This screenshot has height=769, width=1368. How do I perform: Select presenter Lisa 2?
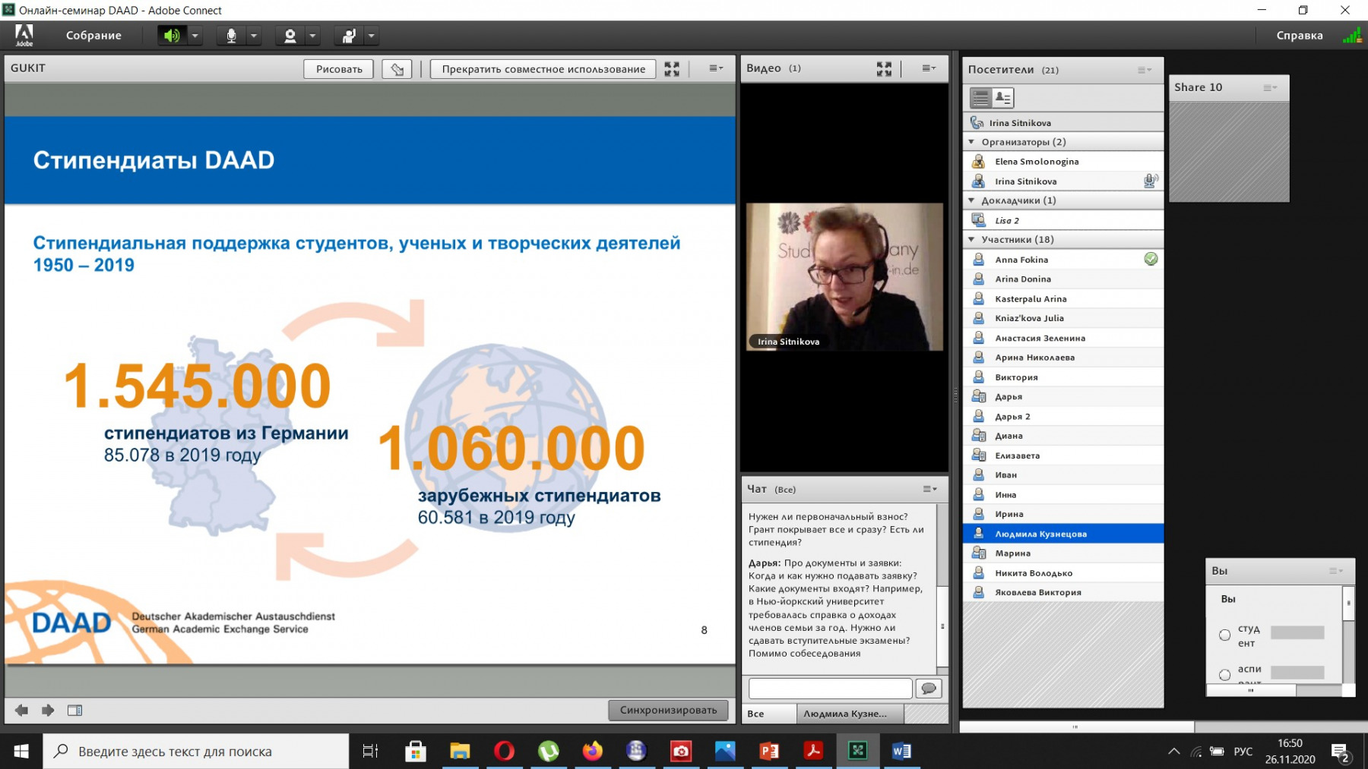[x=1063, y=220]
